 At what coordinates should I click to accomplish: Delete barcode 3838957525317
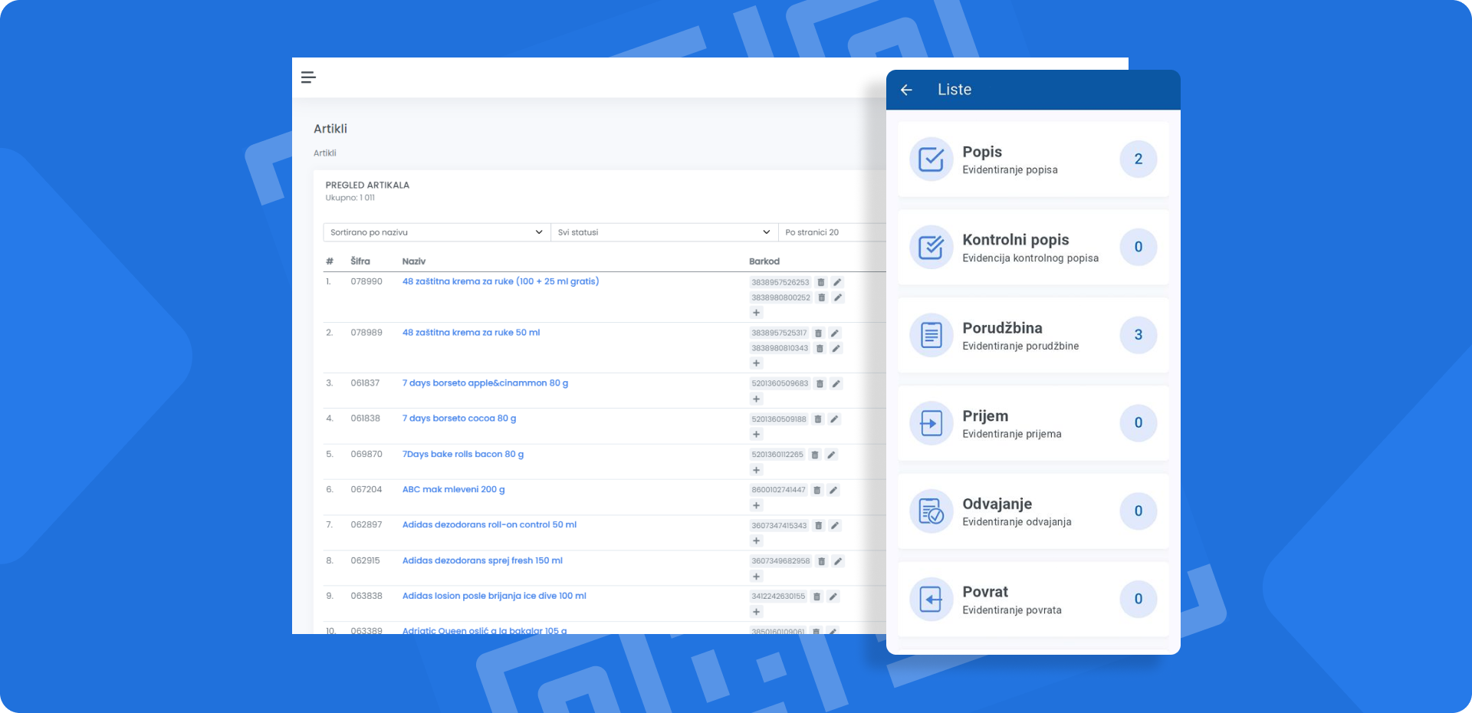click(818, 333)
